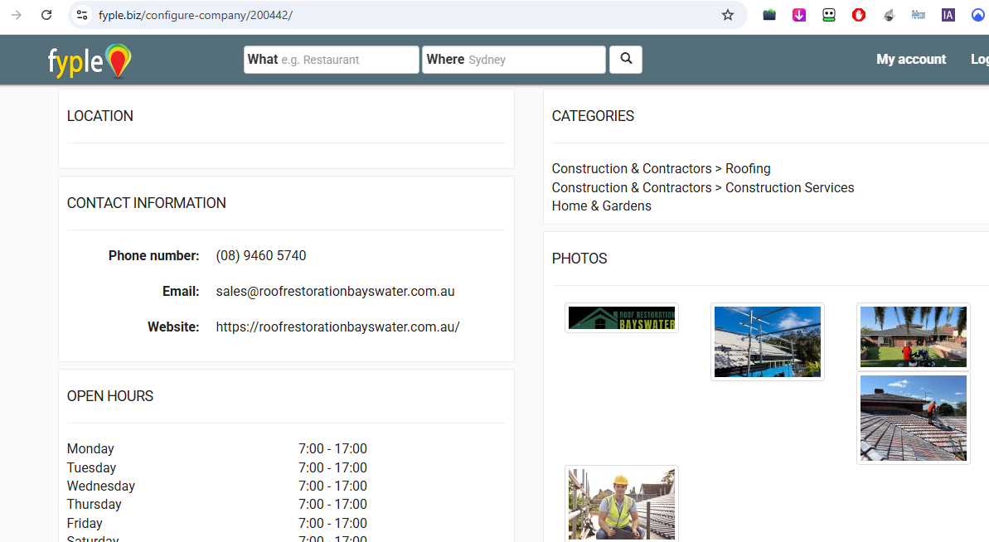Viewport: 989px width, 542px height.
Task: Open the green robot face extension icon
Action: [x=829, y=15]
